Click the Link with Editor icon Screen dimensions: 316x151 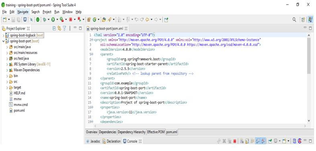59,29
